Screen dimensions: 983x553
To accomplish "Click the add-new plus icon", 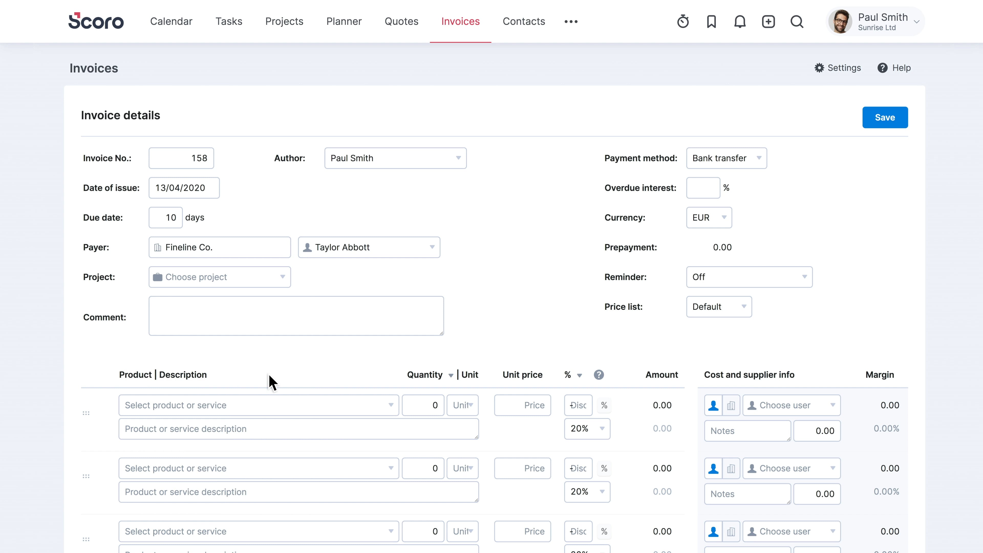I will (768, 21).
